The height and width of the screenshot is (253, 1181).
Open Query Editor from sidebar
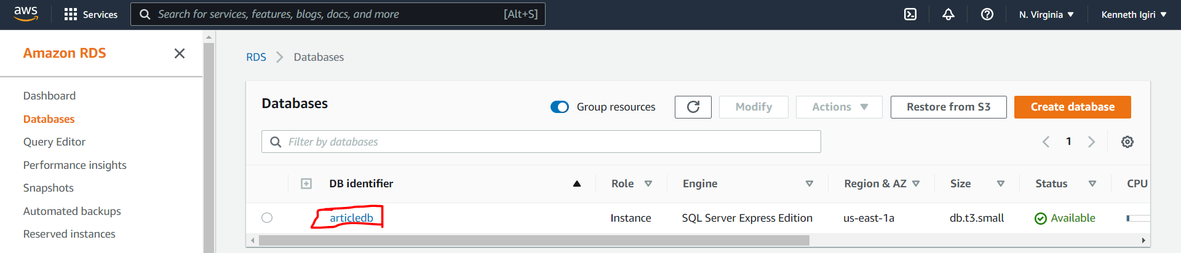tap(54, 142)
